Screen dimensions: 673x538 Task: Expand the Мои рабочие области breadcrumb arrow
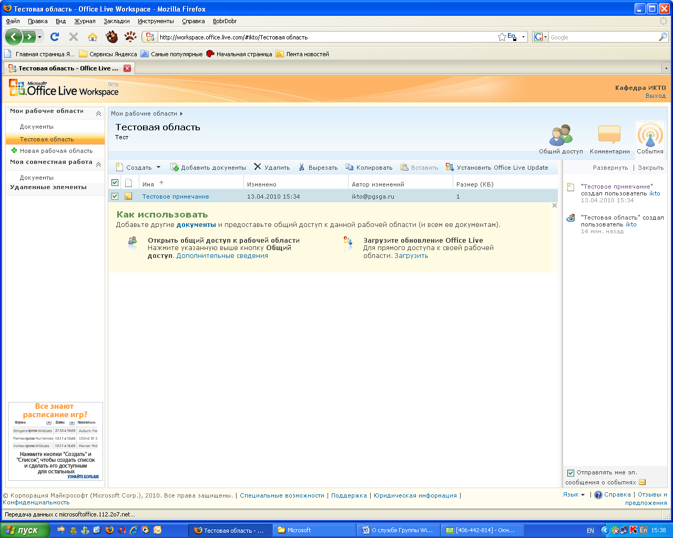pyautogui.click(x=181, y=113)
